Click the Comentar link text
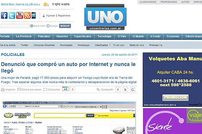Screen dimensions: 202x134 tap(54, 89)
